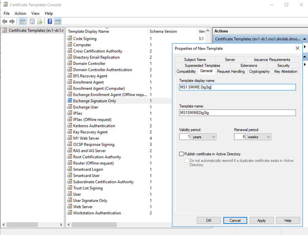Viewport: 308px width, 235px height.
Task: Click the Forward arrow toolbar icon
Action: pos(12,21)
